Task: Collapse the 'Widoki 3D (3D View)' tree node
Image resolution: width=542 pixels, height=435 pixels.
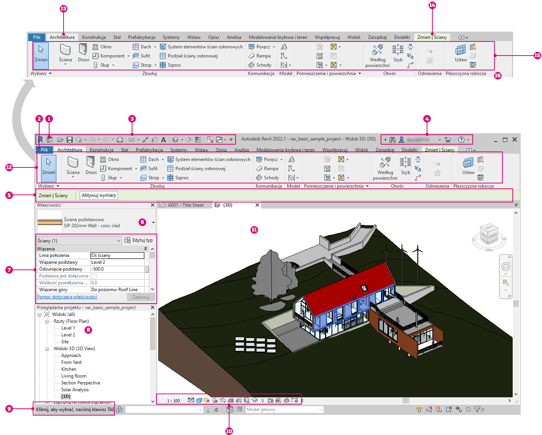Action: coord(47,349)
